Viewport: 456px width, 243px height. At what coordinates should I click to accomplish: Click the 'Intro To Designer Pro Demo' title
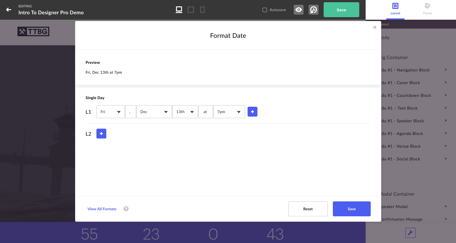51,13
